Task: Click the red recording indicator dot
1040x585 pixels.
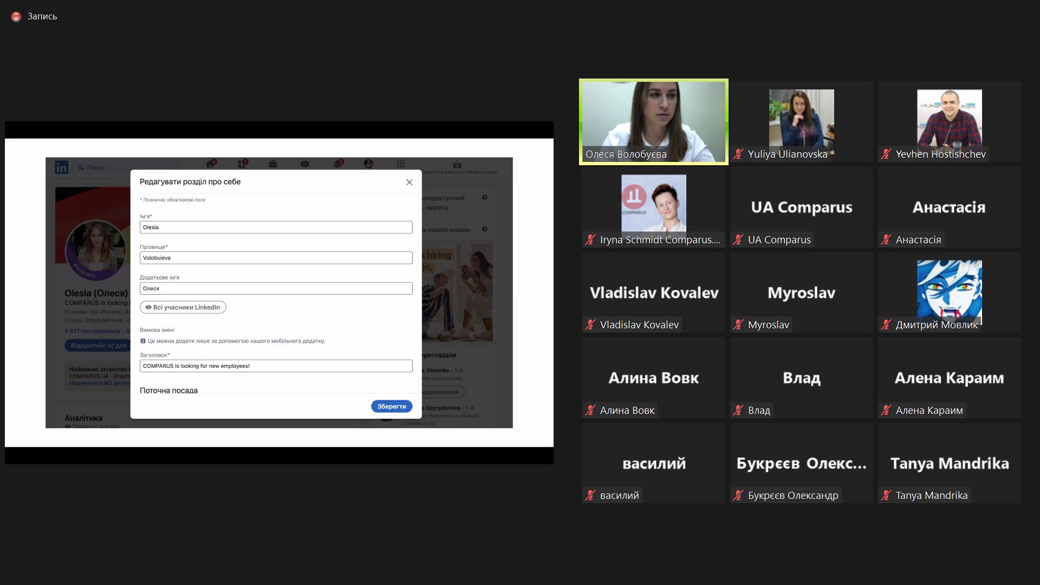Action: click(16, 17)
